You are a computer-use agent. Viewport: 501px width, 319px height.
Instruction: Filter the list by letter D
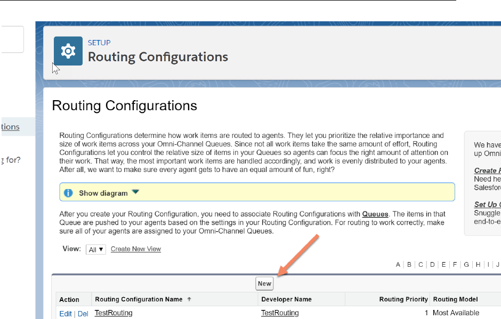point(432,265)
